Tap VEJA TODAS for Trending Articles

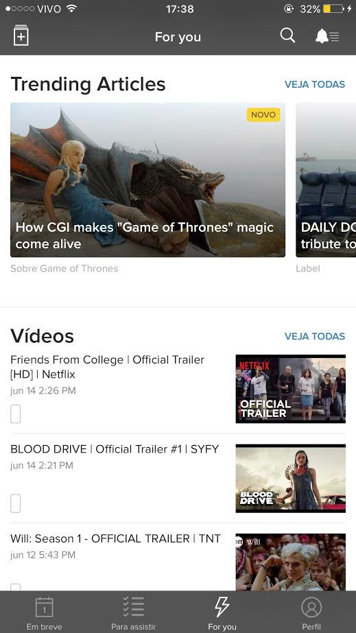click(315, 84)
